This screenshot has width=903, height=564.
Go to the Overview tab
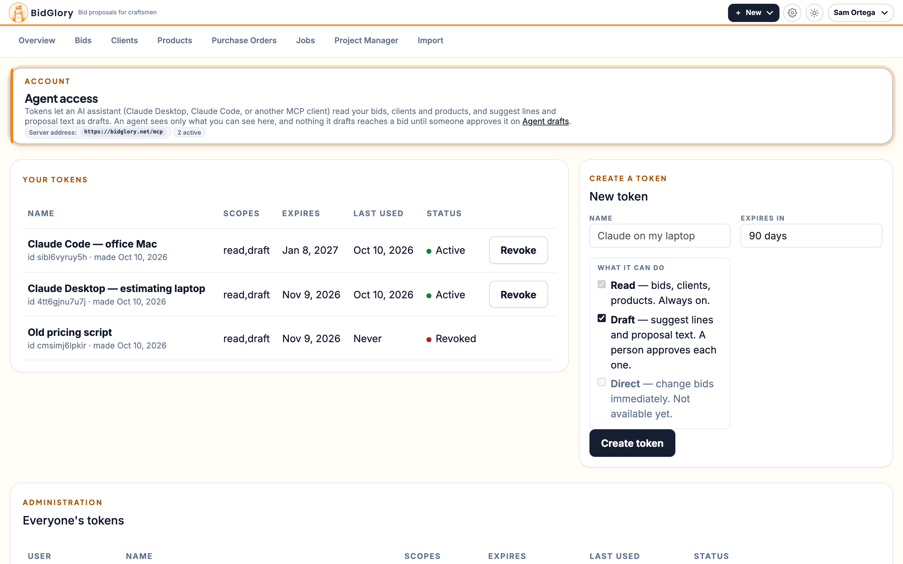[x=37, y=40]
